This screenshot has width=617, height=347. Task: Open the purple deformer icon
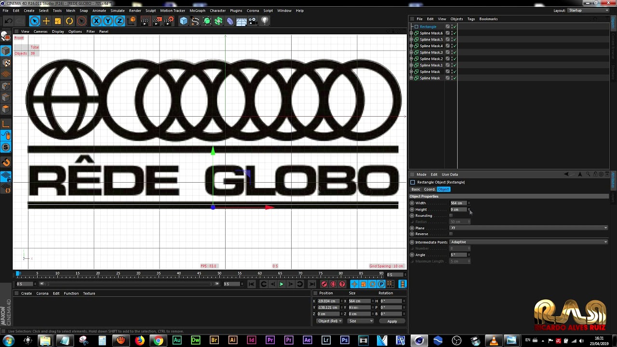pos(230,21)
